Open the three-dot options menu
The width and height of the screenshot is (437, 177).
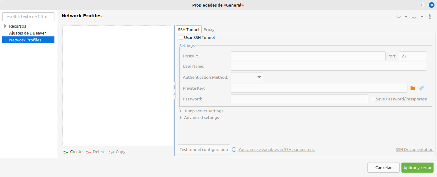tap(430, 17)
